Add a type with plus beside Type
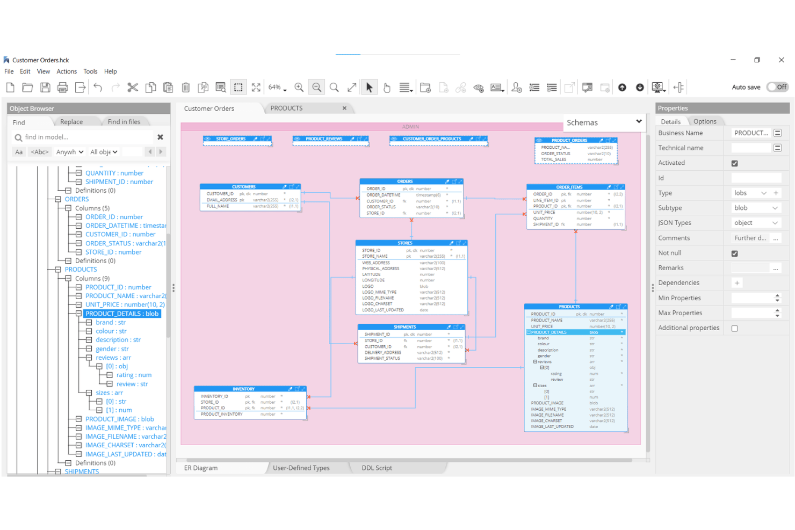 click(776, 193)
